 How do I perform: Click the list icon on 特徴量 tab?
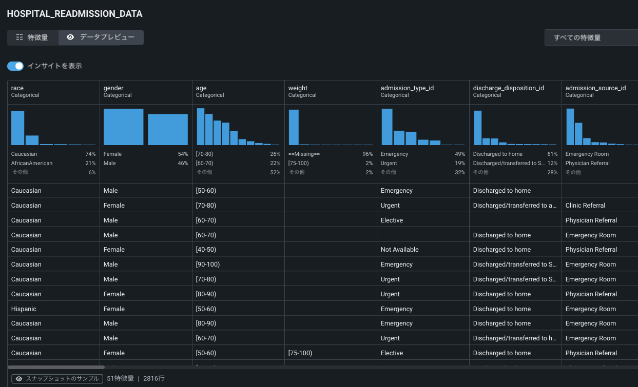point(20,37)
